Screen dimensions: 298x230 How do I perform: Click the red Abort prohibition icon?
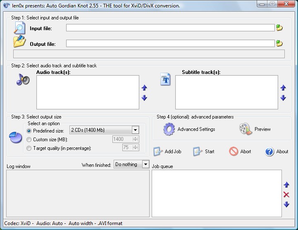click(234, 152)
